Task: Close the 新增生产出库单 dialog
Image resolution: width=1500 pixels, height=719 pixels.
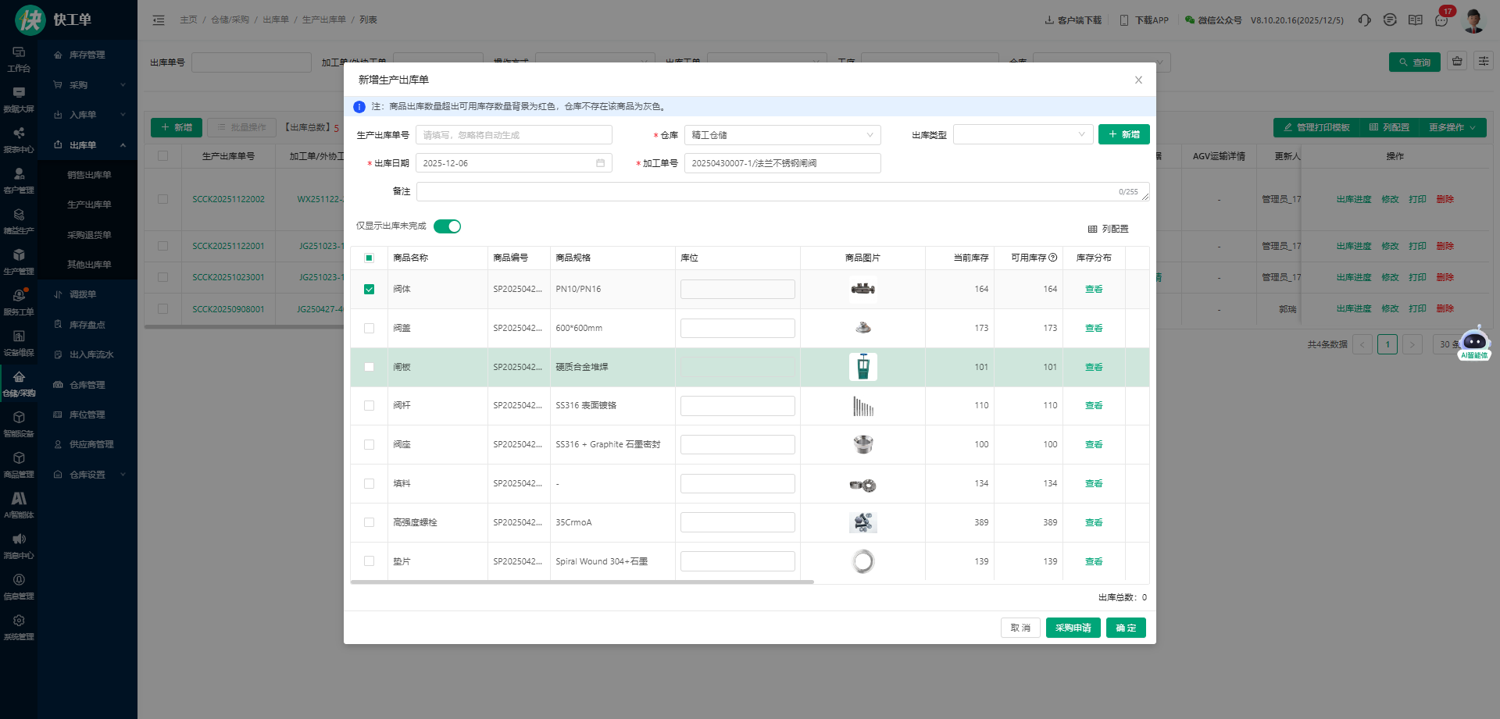Action: point(1138,80)
